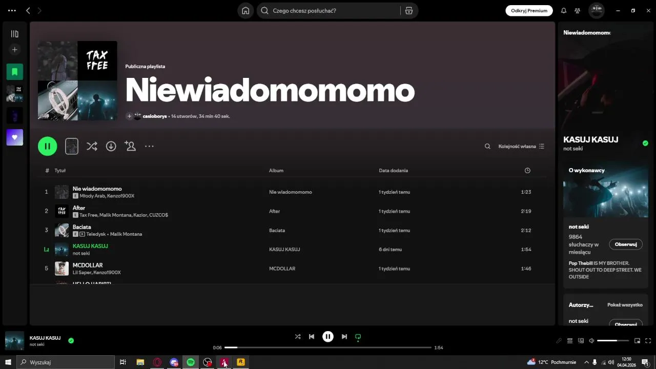
Task: Skip to the next track
Action: [344, 337]
